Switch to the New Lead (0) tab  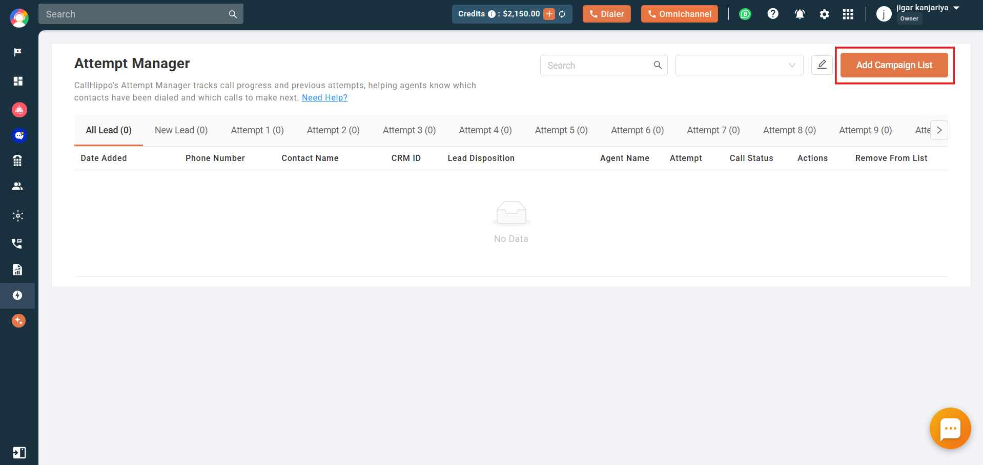(181, 130)
